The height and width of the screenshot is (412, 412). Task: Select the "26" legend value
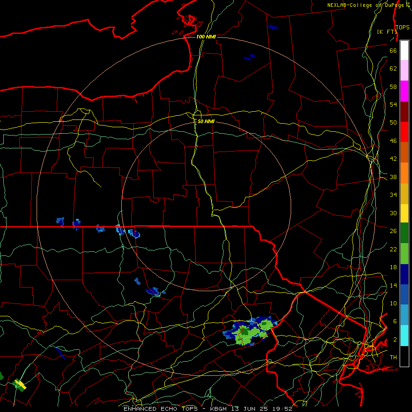pos(393,231)
